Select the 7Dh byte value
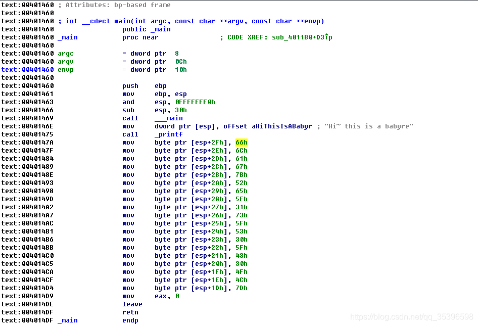This screenshot has width=478, height=326. [x=241, y=288]
